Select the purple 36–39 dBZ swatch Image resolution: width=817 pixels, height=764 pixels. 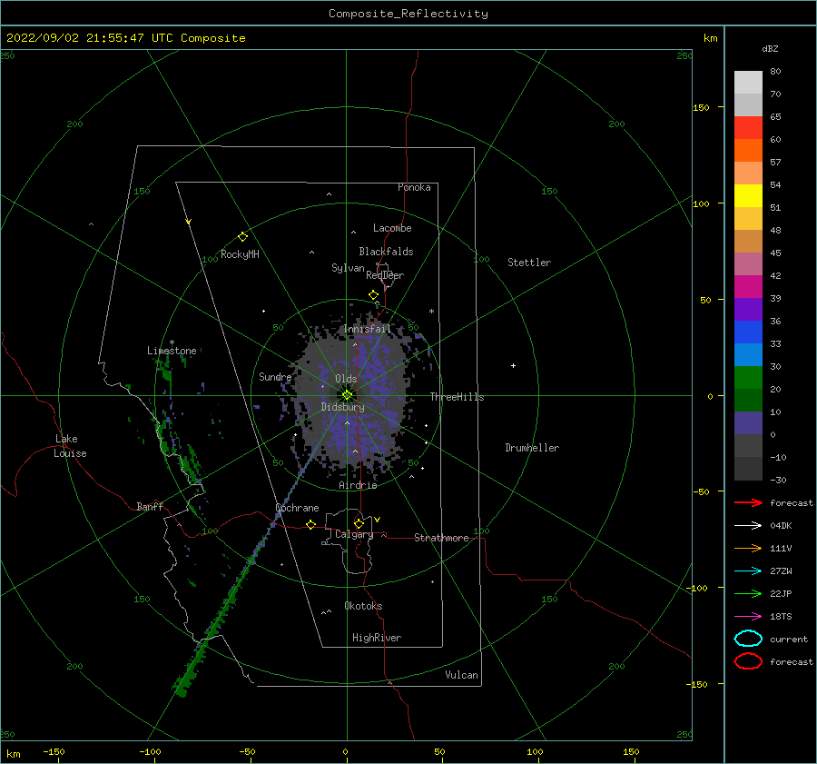click(x=748, y=309)
